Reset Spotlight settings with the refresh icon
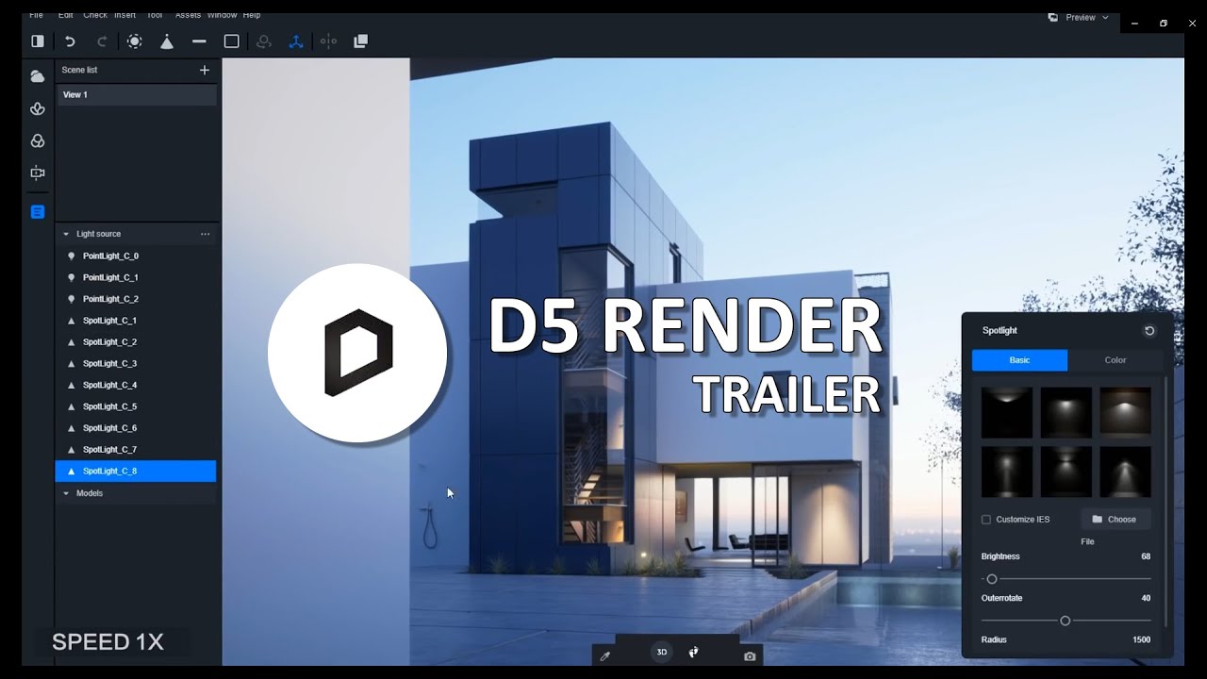Image resolution: width=1207 pixels, height=679 pixels. tap(1149, 331)
